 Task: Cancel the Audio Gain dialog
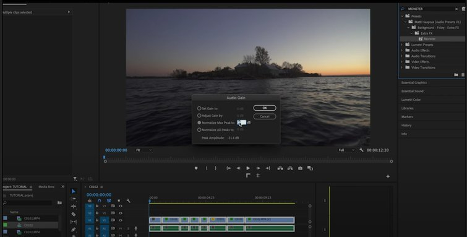265,116
